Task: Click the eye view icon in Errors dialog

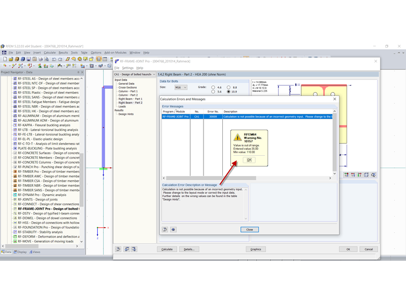Action: point(173,229)
